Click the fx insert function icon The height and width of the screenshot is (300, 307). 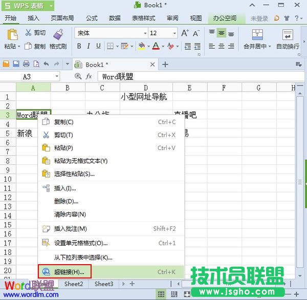[89, 76]
